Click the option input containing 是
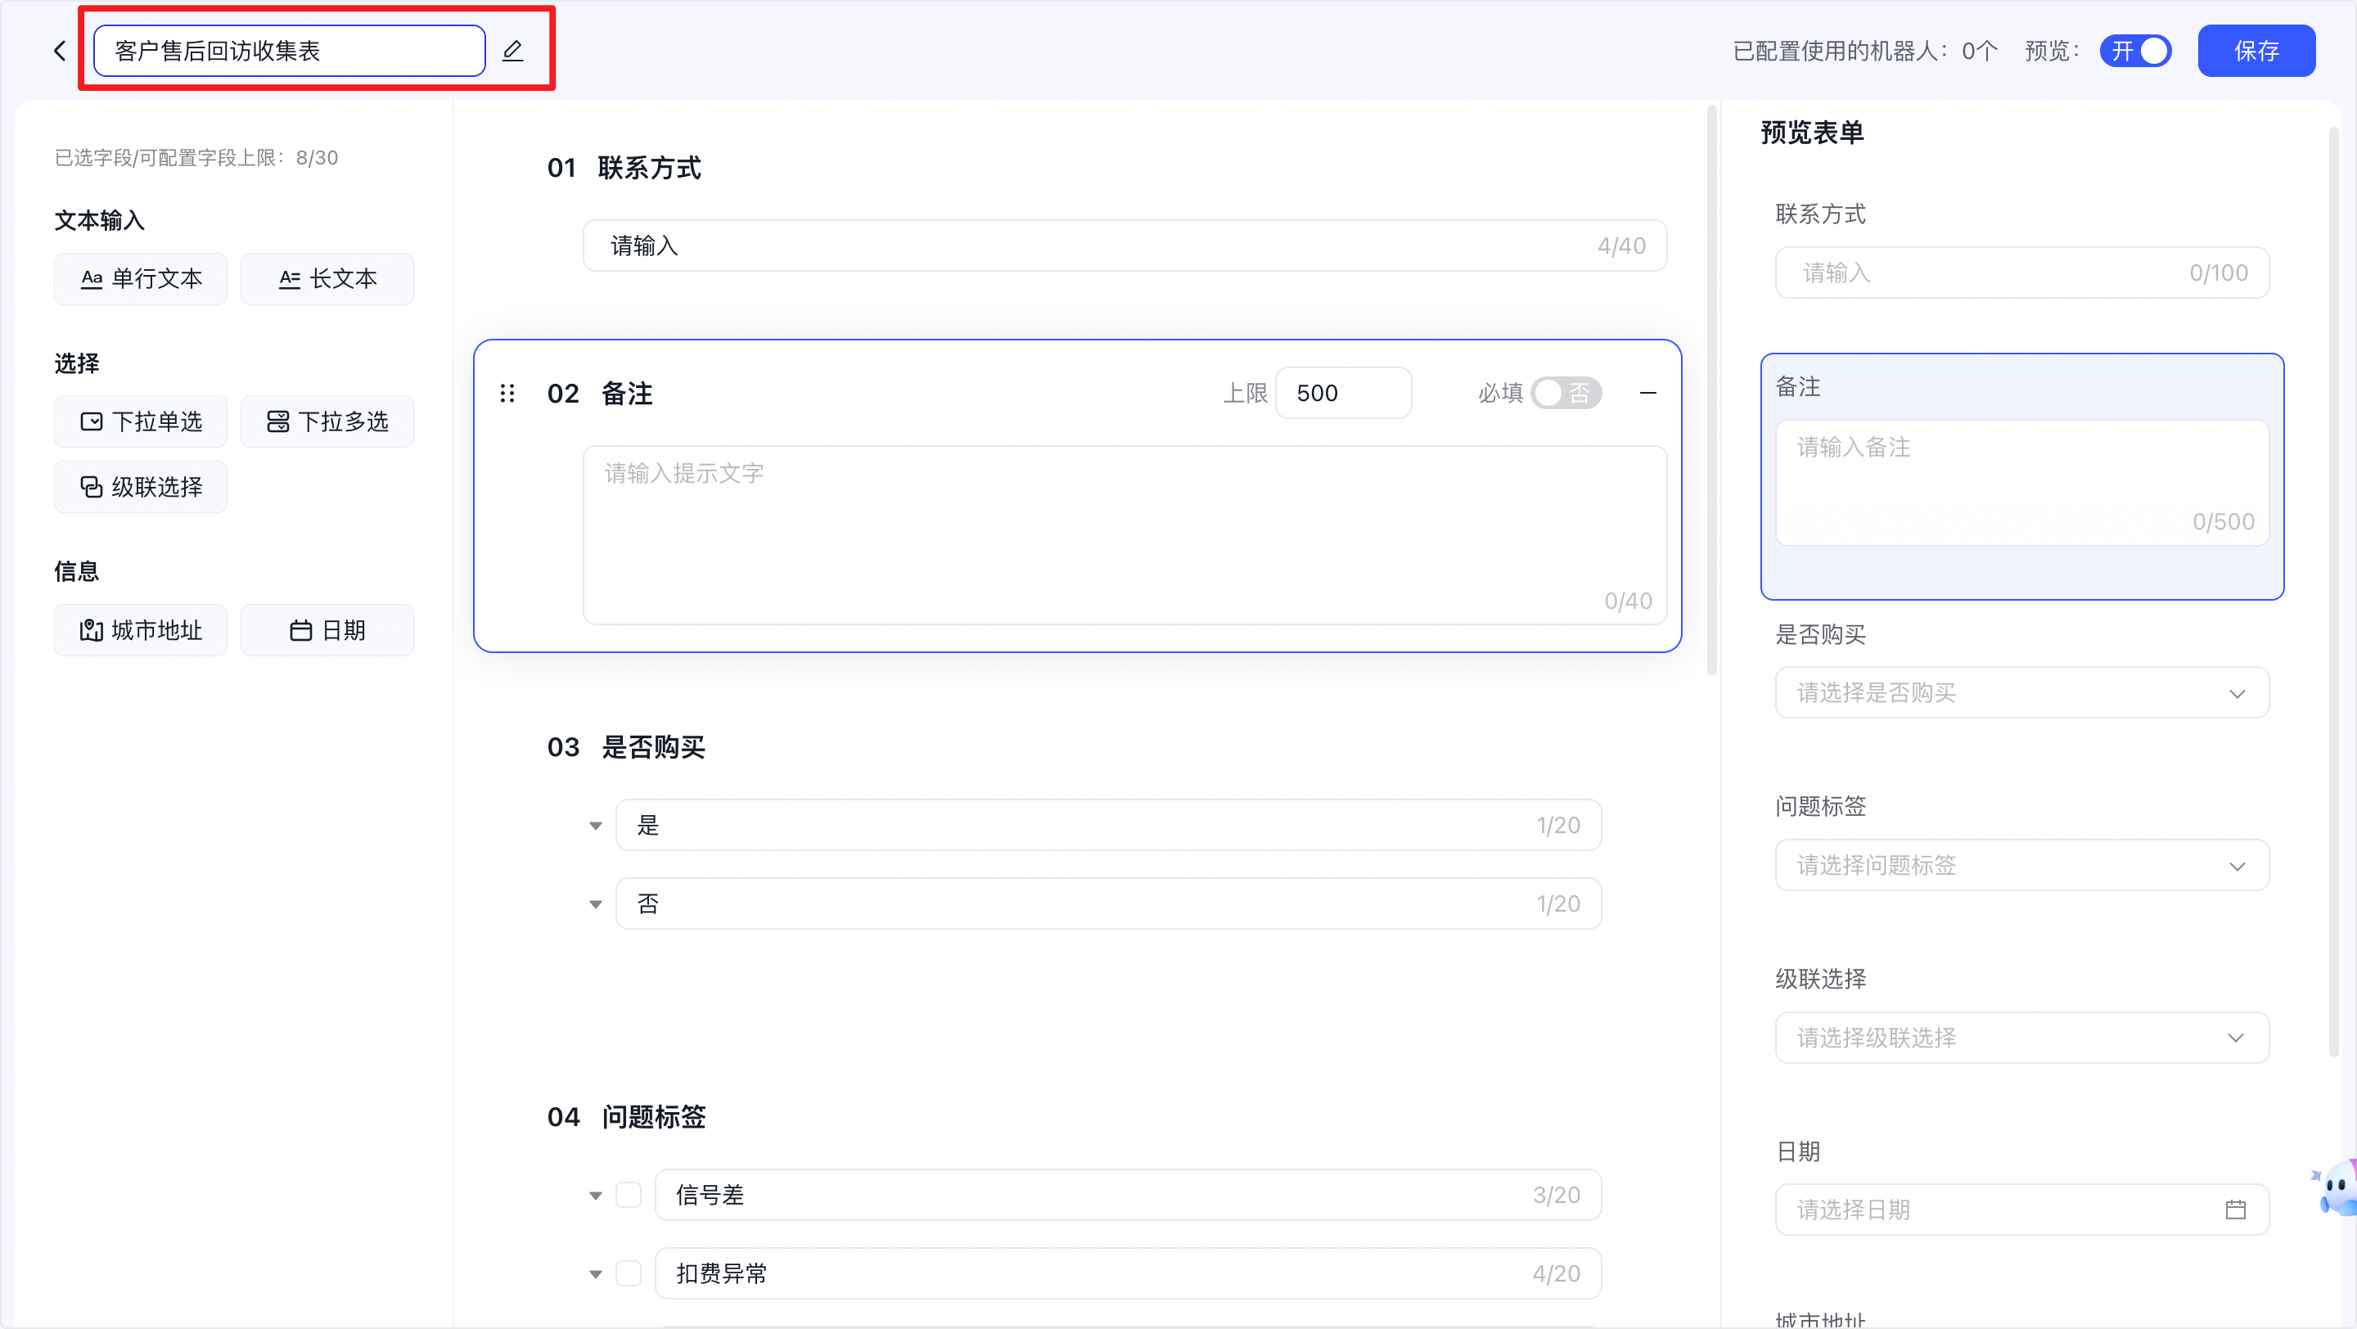Image resolution: width=2357 pixels, height=1329 pixels. tap(1108, 825)
